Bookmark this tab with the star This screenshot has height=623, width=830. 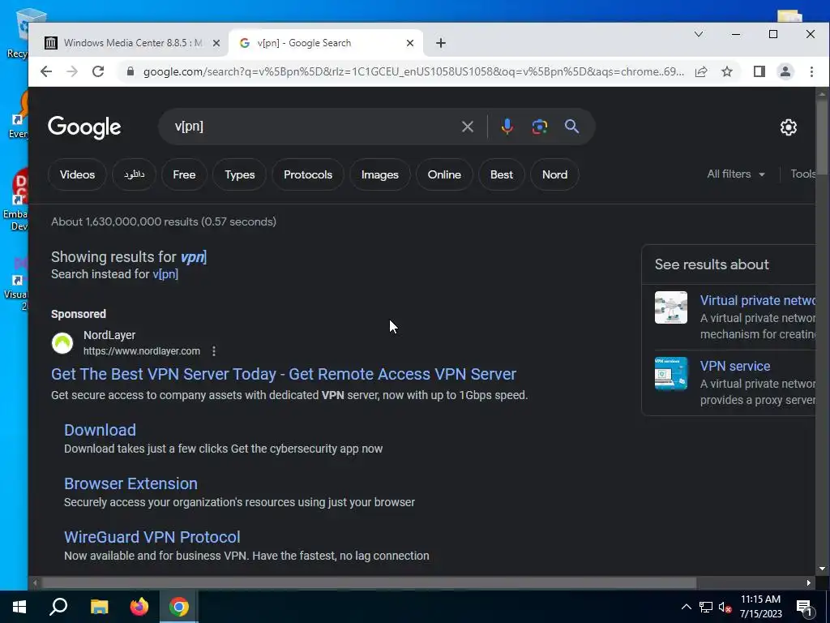coord(727,71)
